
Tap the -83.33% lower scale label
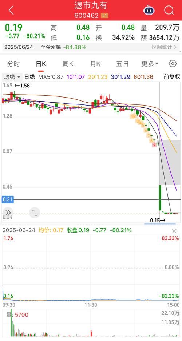[169, 296]
